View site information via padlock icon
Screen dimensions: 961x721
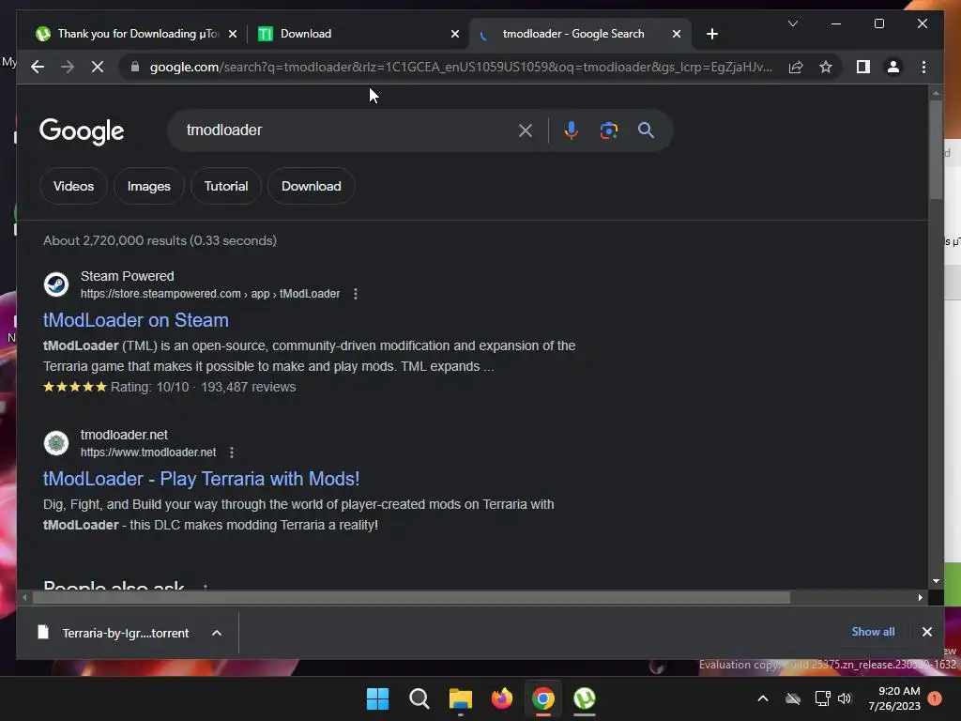click(x=135, y=67)
